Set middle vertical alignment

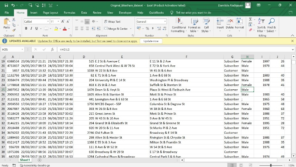(82, 21)
